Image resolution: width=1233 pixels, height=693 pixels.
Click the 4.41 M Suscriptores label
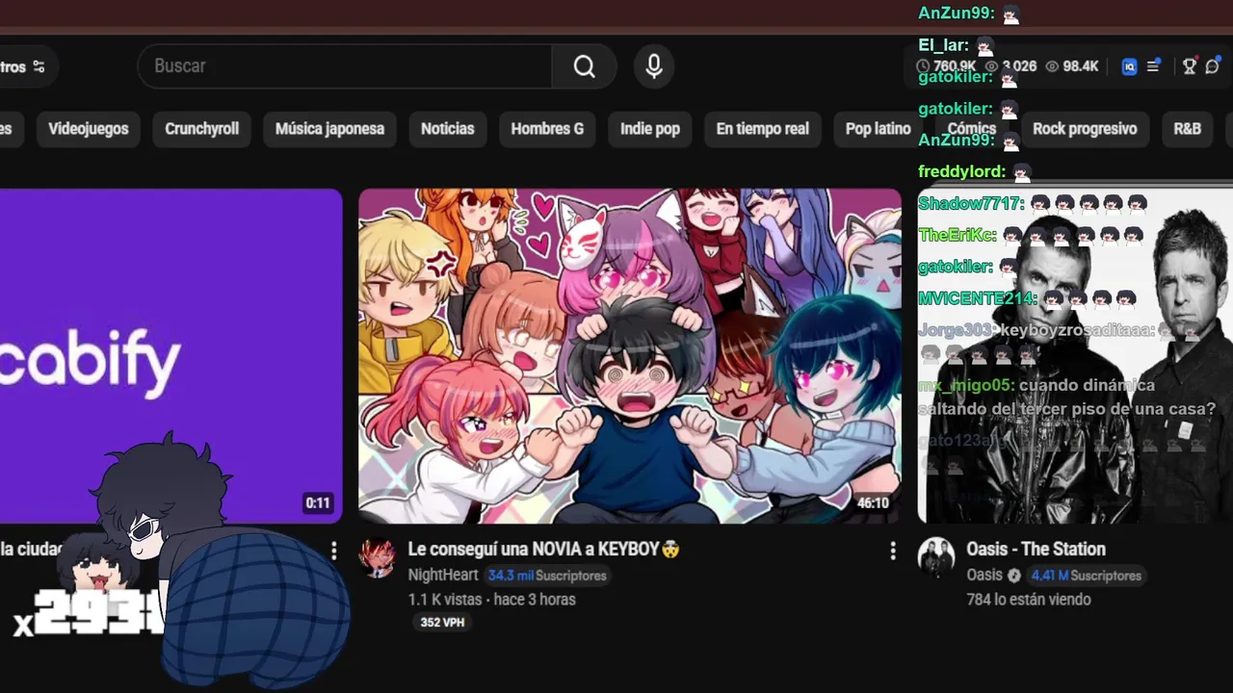(x=1086, y=576)
